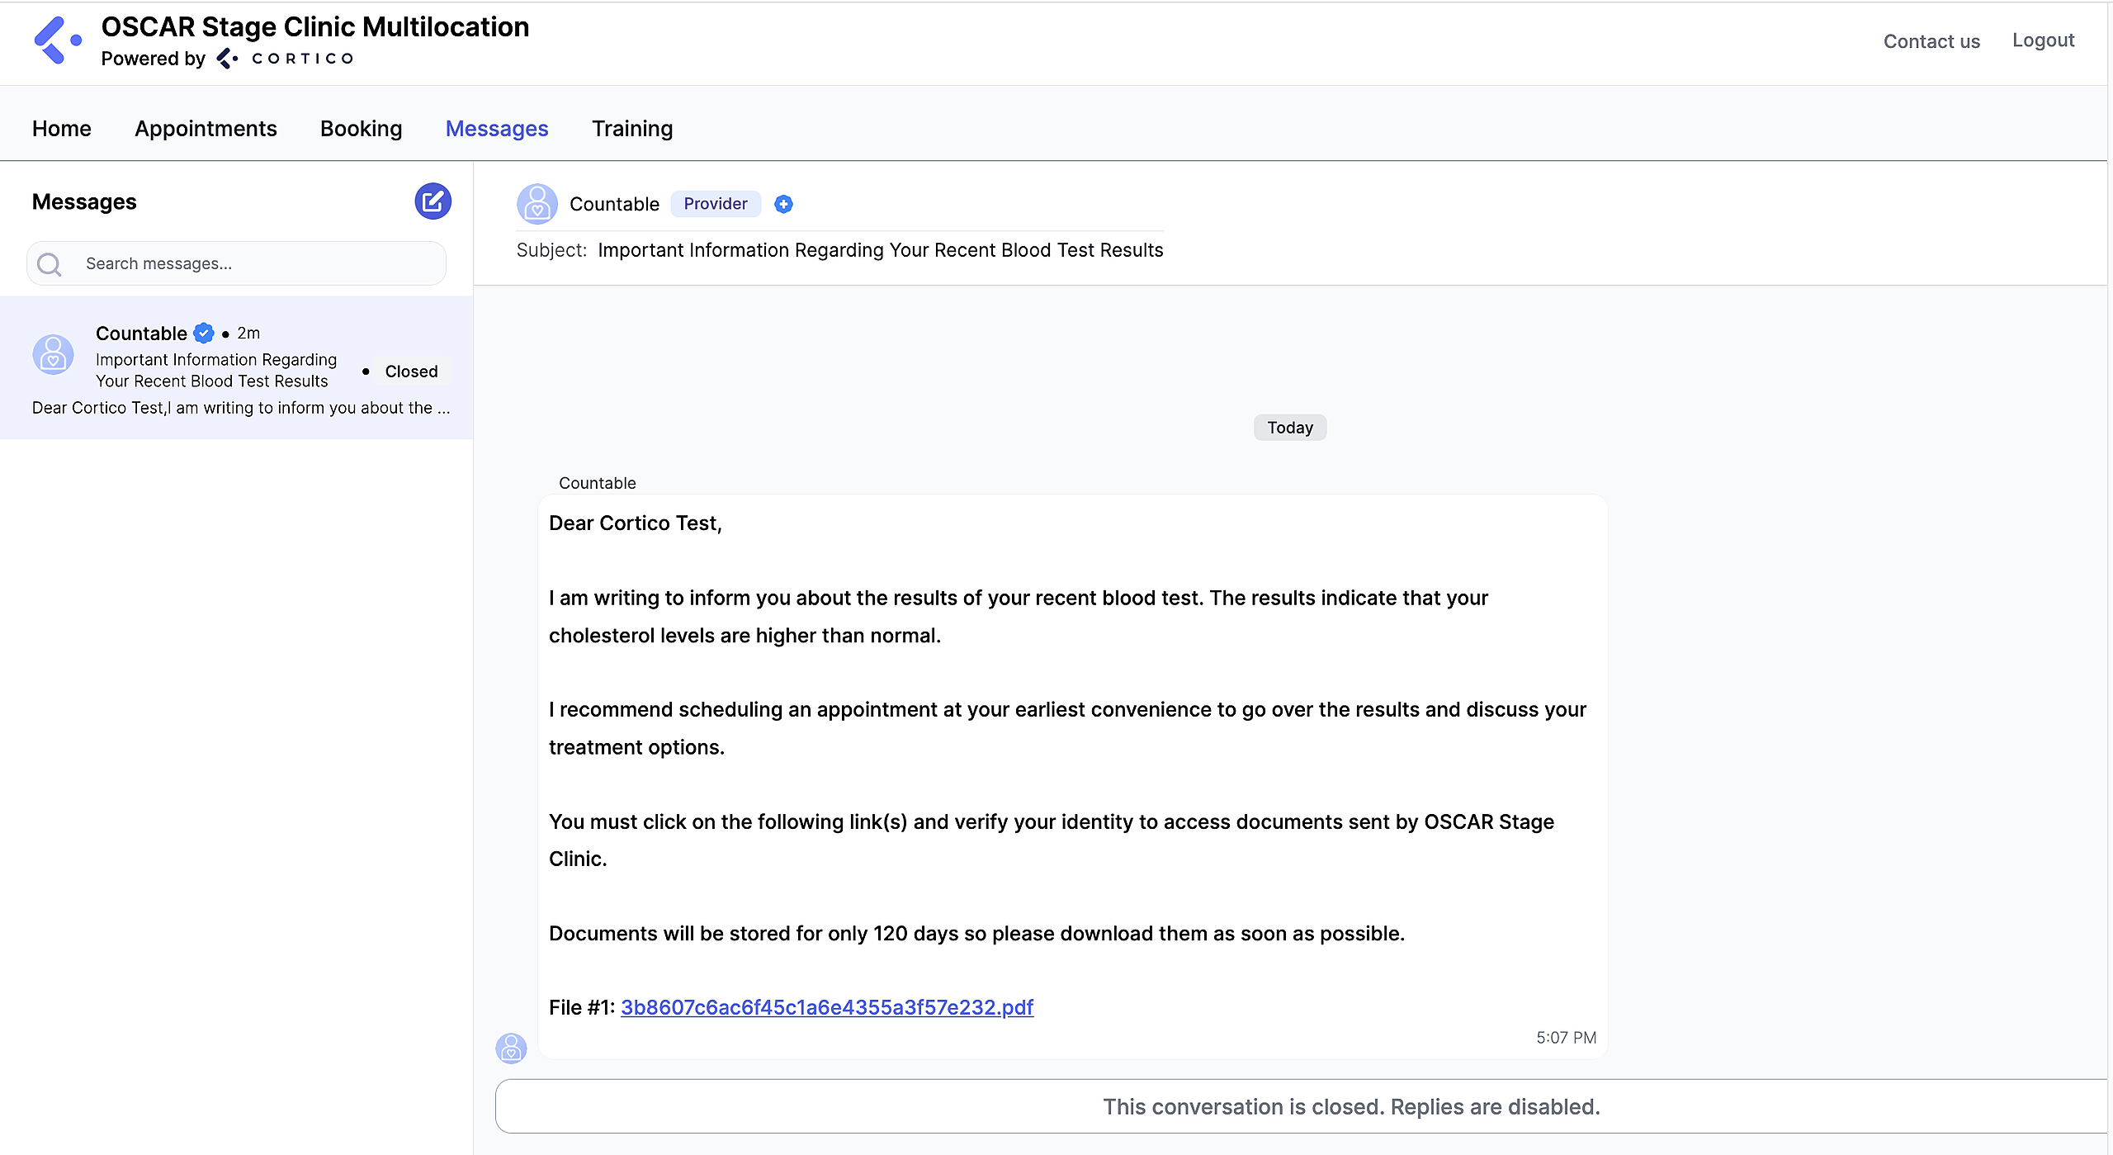
Task: Select the Messages navigation tab
Action: click(497, 129)
